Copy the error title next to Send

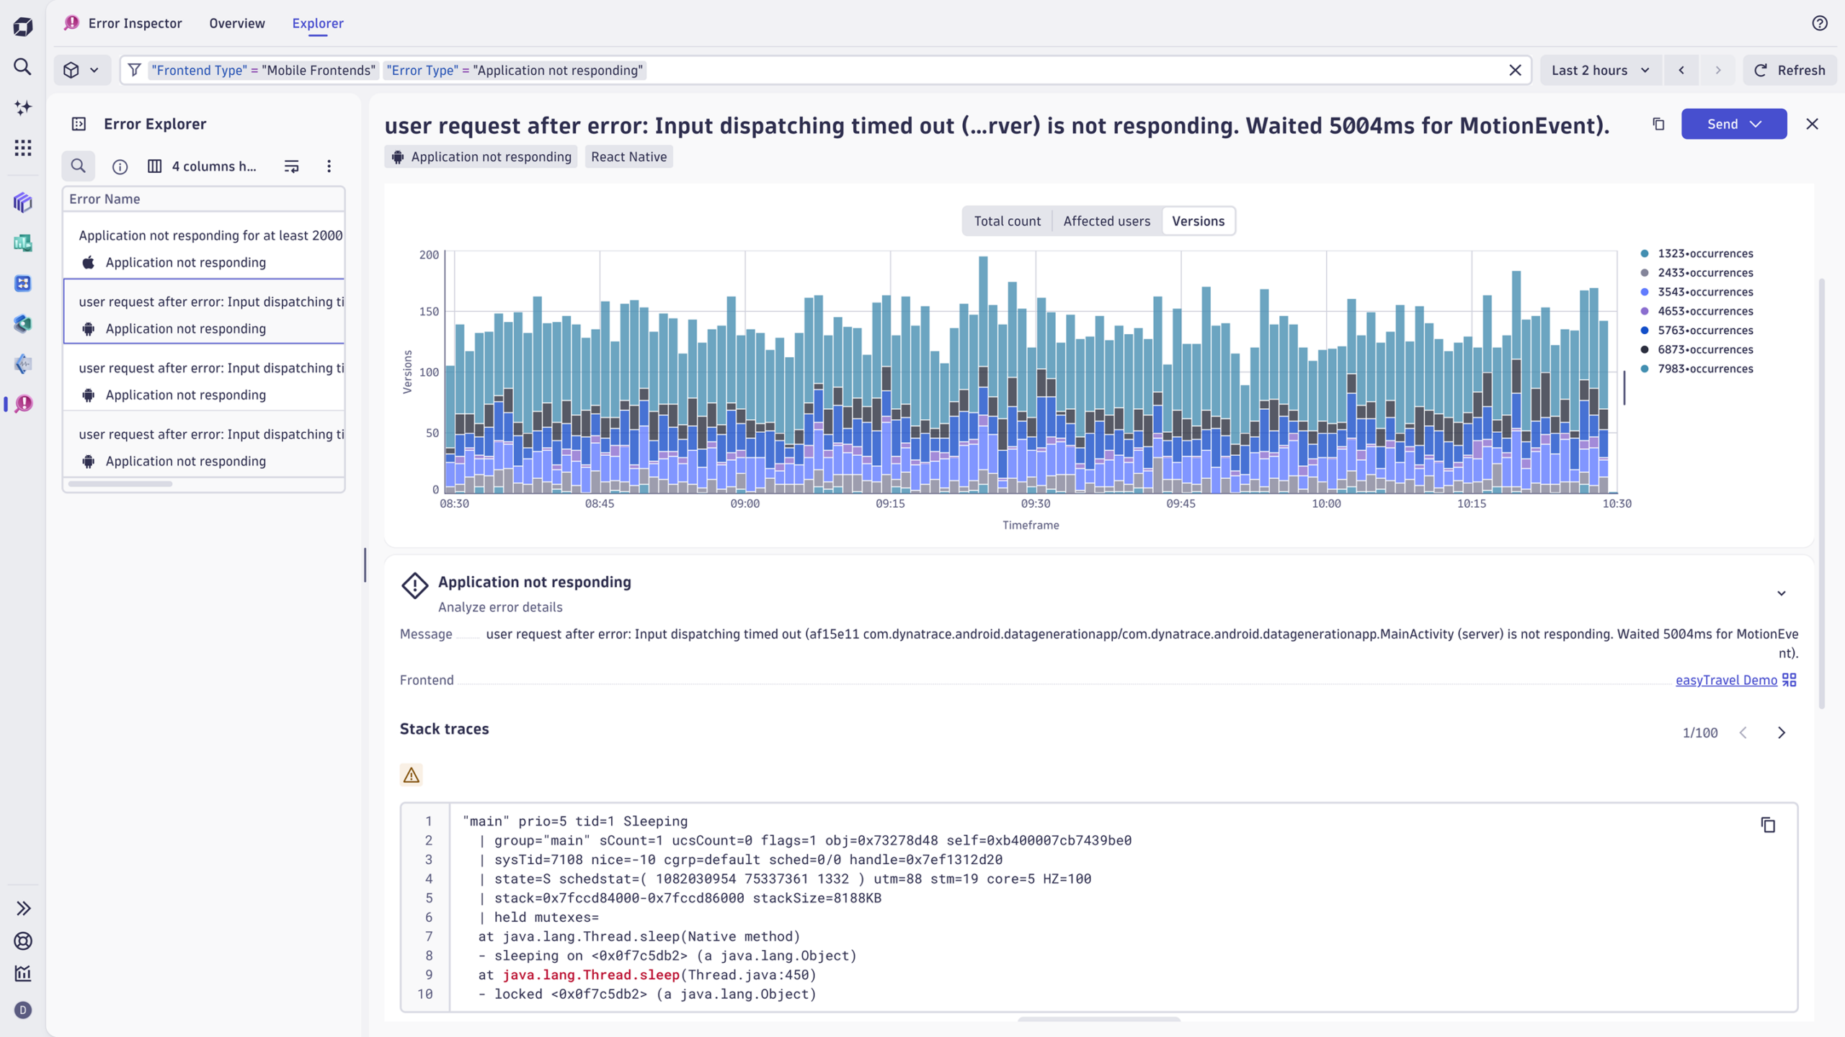(1658, 124)
